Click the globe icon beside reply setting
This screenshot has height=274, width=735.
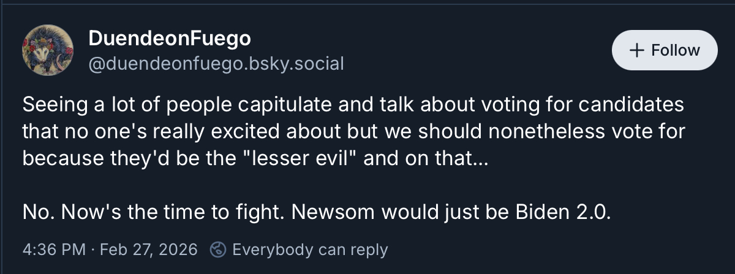click(x=217, y=250)
